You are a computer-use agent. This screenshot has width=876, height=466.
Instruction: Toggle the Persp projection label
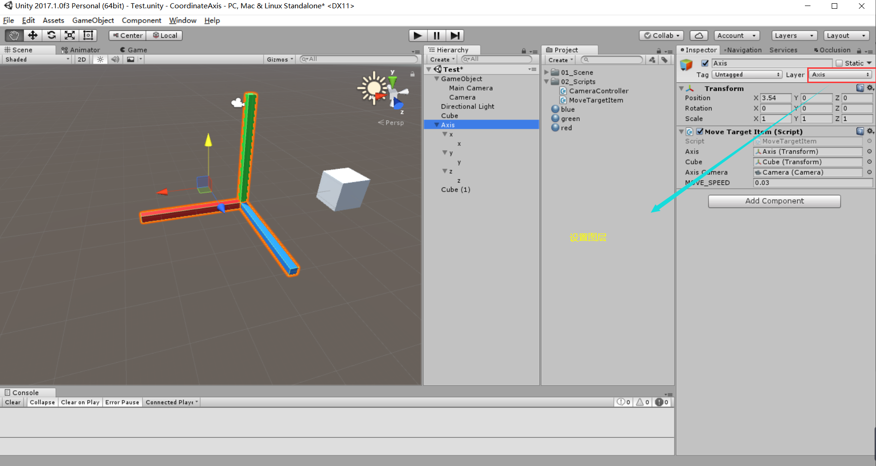(x=391, y=123)
